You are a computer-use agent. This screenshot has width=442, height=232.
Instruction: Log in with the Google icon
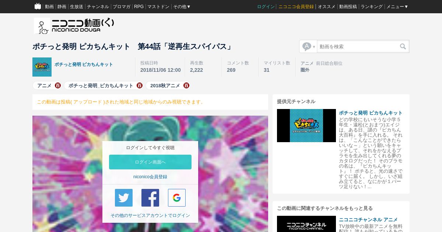pyautogui.click(x=177, y=198)
